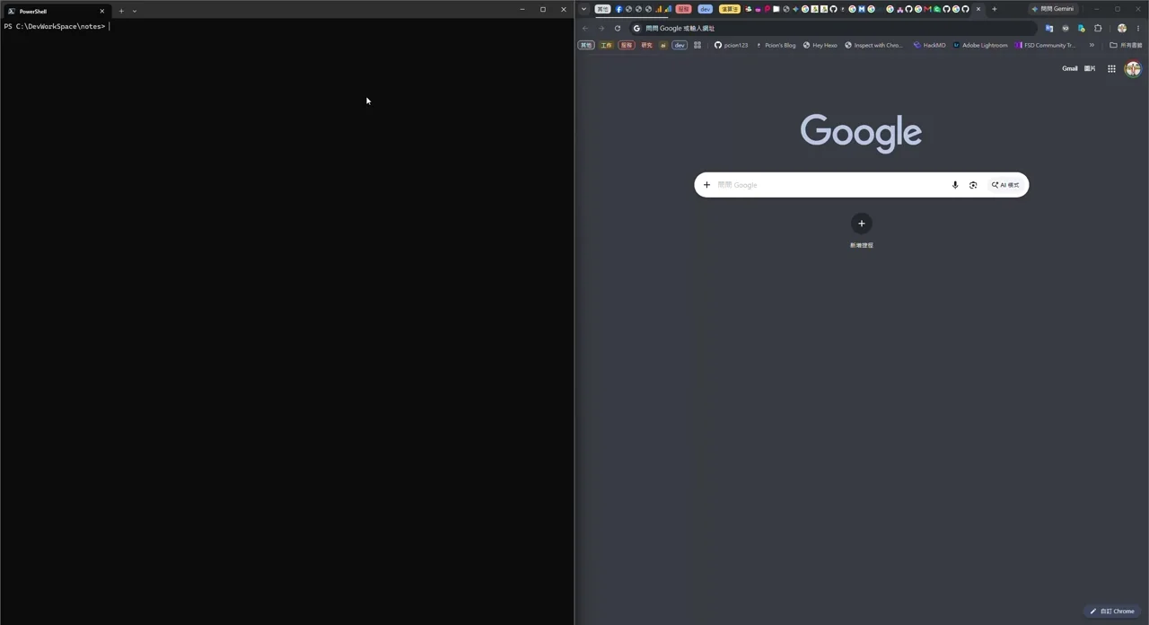
Task: Open a new Chrome tab
Action: 994,9
